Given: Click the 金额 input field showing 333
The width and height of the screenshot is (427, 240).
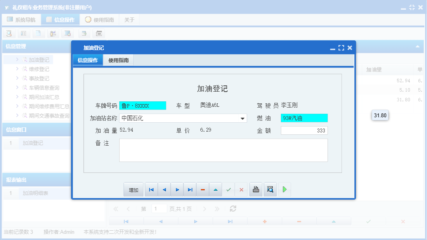Looking at the screenshot, I should tap(304, 130).
